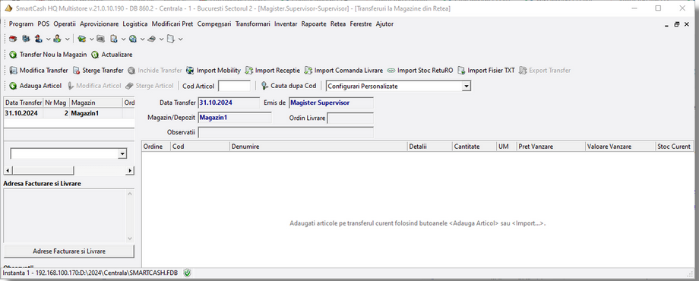This screenshot has width=699, height=281.
Task: Open the Modificari Pret menu
Action: tap(172, 24)
